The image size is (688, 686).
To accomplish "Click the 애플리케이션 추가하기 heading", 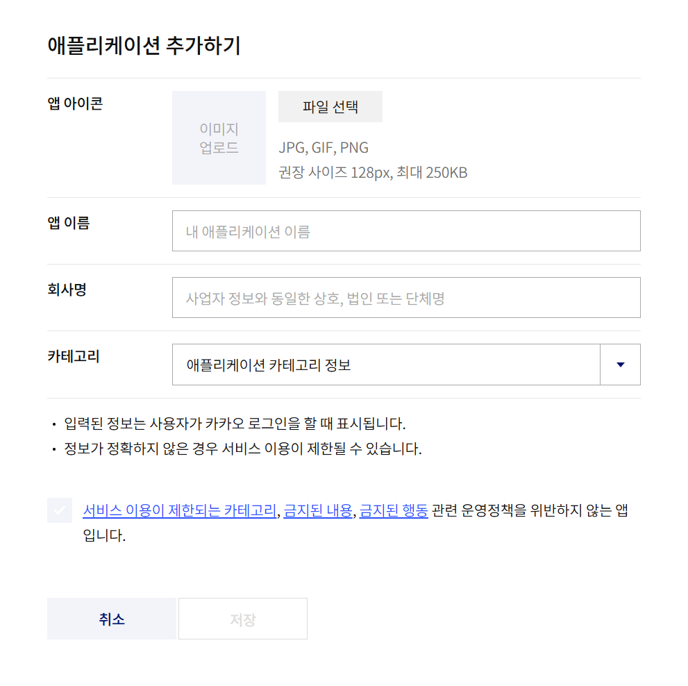I will (144, 46).
